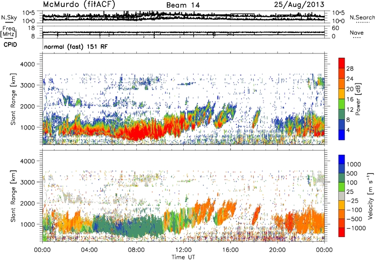375x260 pixels.
Task: Click the 'Time UT' axis label
Action: tap(183, 257)
